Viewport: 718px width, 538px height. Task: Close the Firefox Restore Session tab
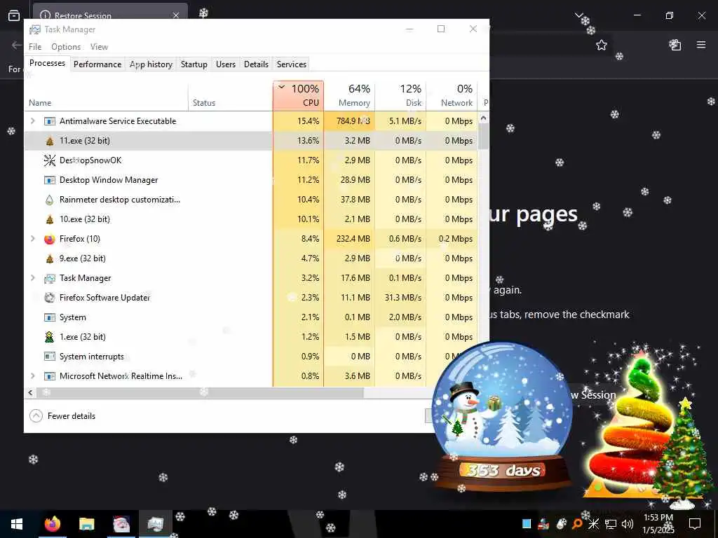click(x=176, y=15)
